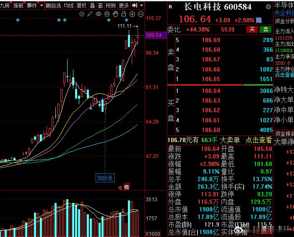This screenshot has height=237, width=294.
Task: Open the 预测 forecast item
Action: [x=111, y=5]
